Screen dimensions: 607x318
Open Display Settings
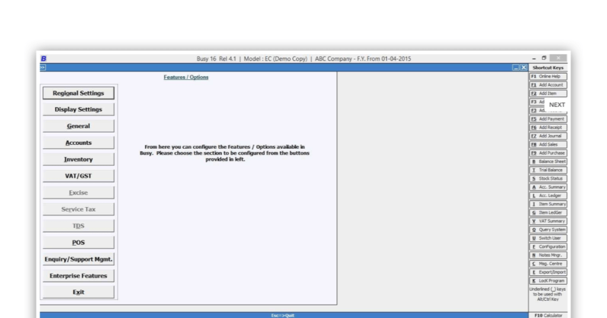[x=78, y=110]
